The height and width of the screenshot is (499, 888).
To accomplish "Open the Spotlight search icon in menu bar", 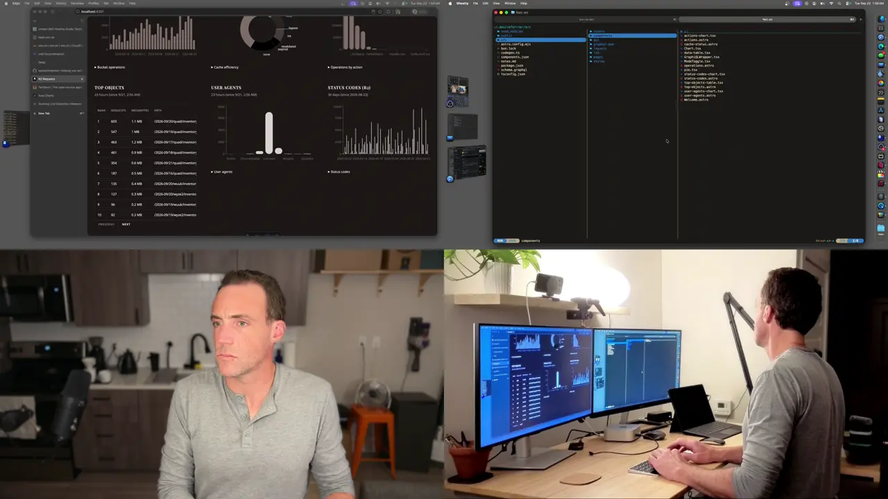I will tap(839, 3).
